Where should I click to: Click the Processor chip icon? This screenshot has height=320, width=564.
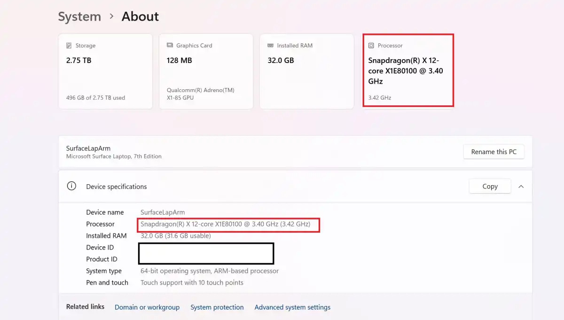371,46
